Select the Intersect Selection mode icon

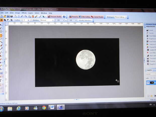[x=12, y=20]
